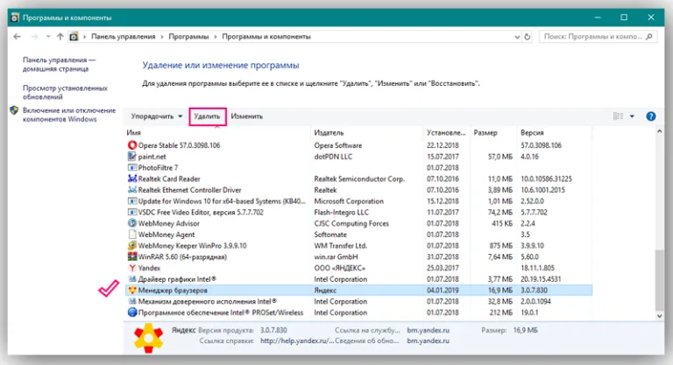This screenshot has width=673, height=365.
Task: Click the large Yandex details pane icon
Action: pos(148,338)
